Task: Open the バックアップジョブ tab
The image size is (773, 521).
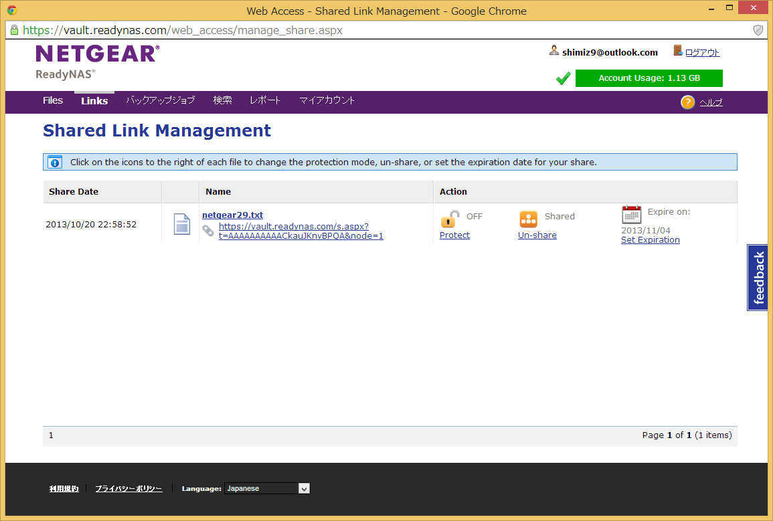Action: (161, 101)
